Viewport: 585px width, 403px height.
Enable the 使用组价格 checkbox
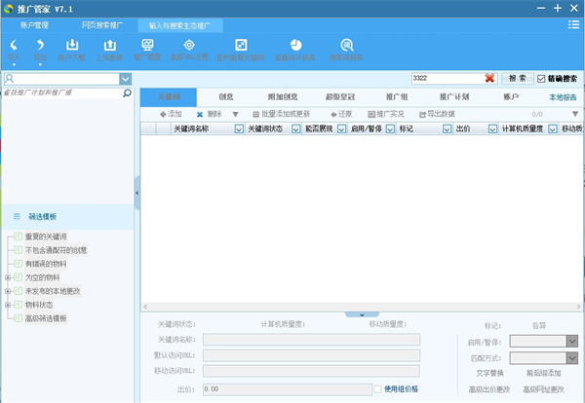coord(378,388)
